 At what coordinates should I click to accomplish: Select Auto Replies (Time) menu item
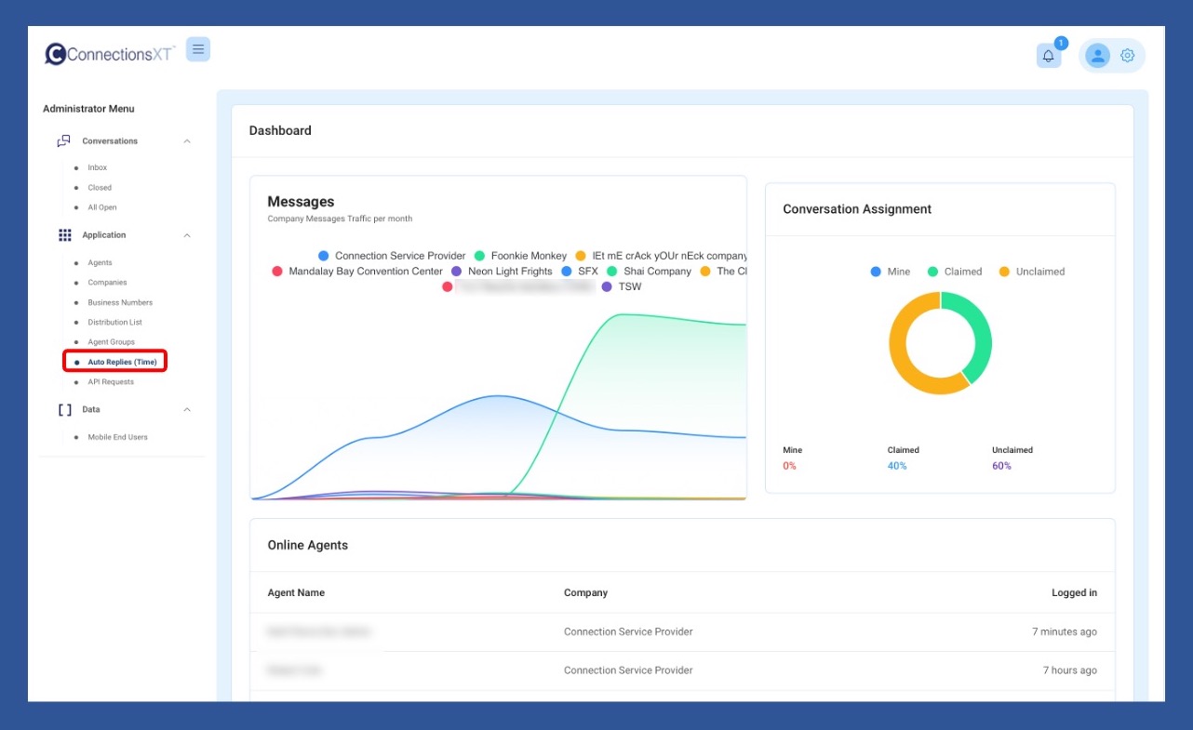(x=122, y=362)
